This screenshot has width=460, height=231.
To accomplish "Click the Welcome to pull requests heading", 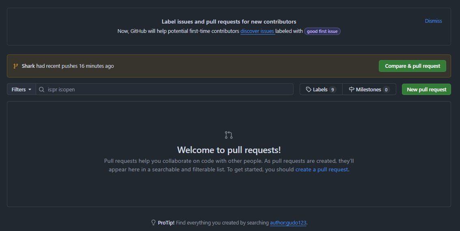I will 229,150.
